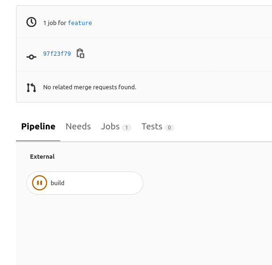Open the feature branch link
The width and height of the screenshot is (272, 265).
80,23
